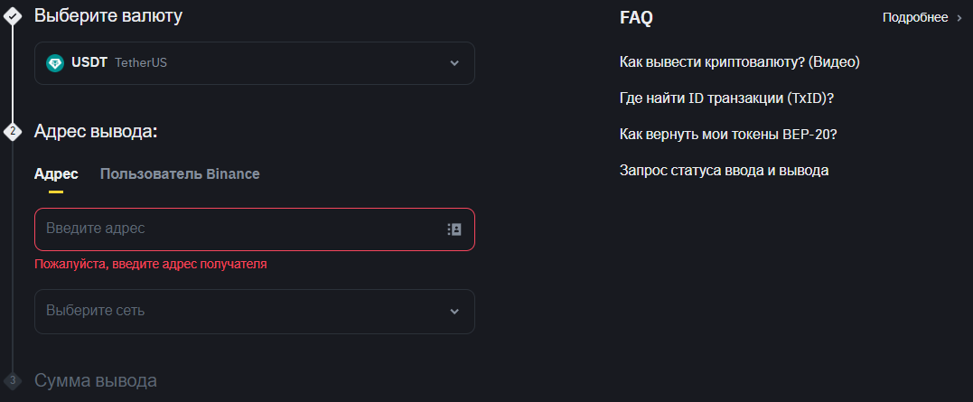Open 'Как вывести криптовалюту? (Видео)' article
Screen dimensions: 973x402
coord(740,62)
